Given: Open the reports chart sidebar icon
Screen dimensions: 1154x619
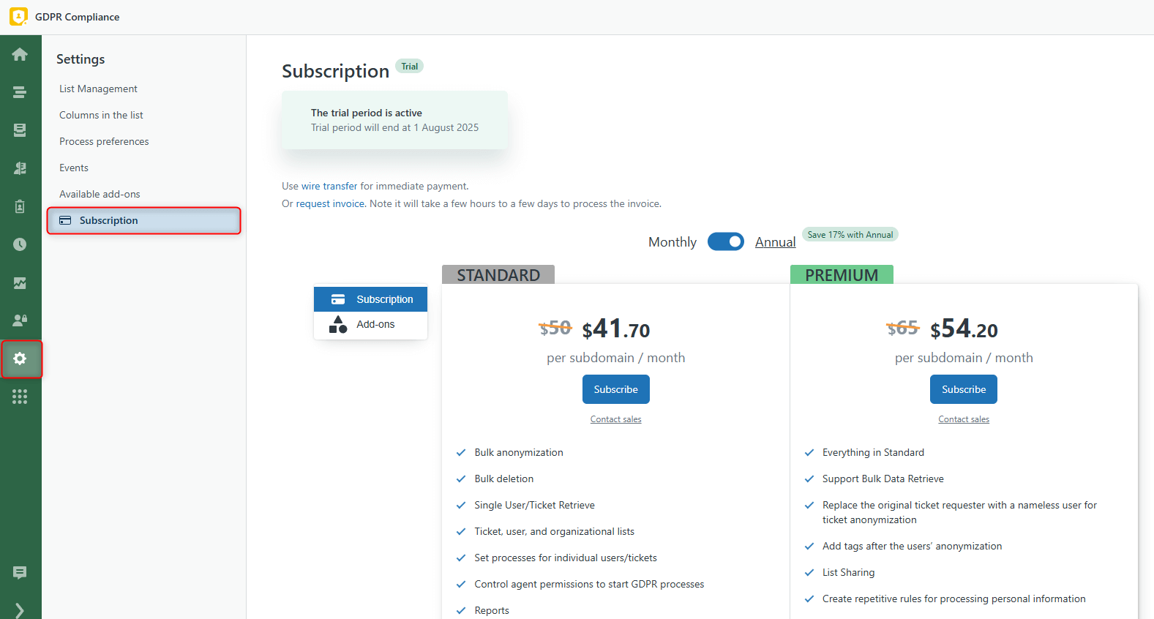Looking at the screenshot, I should point(20,282).
